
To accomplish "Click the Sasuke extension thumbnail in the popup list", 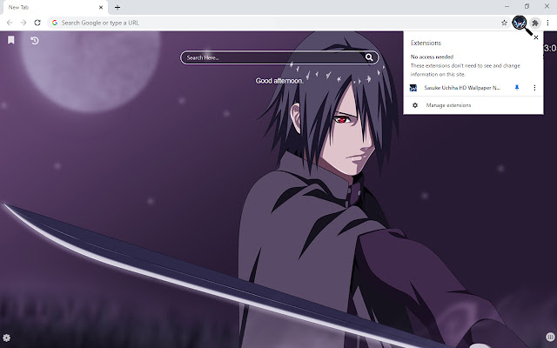I will click(413, 88).
